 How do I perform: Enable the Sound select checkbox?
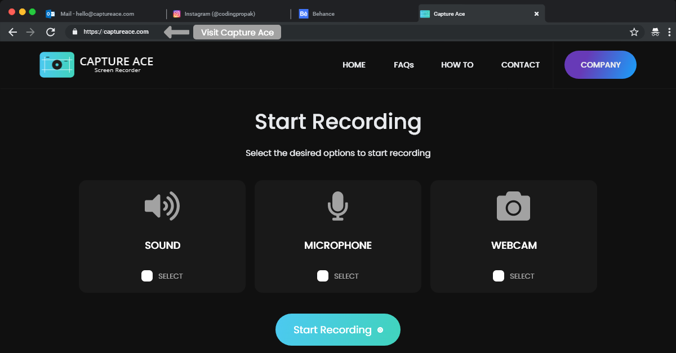pos(147,276)
